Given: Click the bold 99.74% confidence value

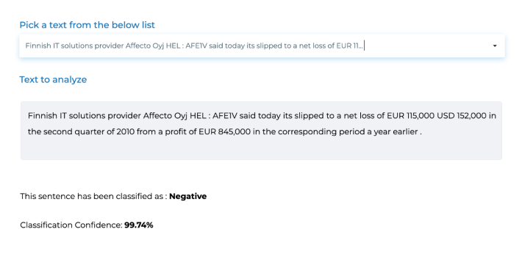Looking at the screenshot, I should click(139, 225).
